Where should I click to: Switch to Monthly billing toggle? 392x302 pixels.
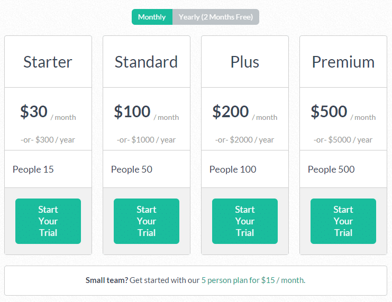pos(152,17)
